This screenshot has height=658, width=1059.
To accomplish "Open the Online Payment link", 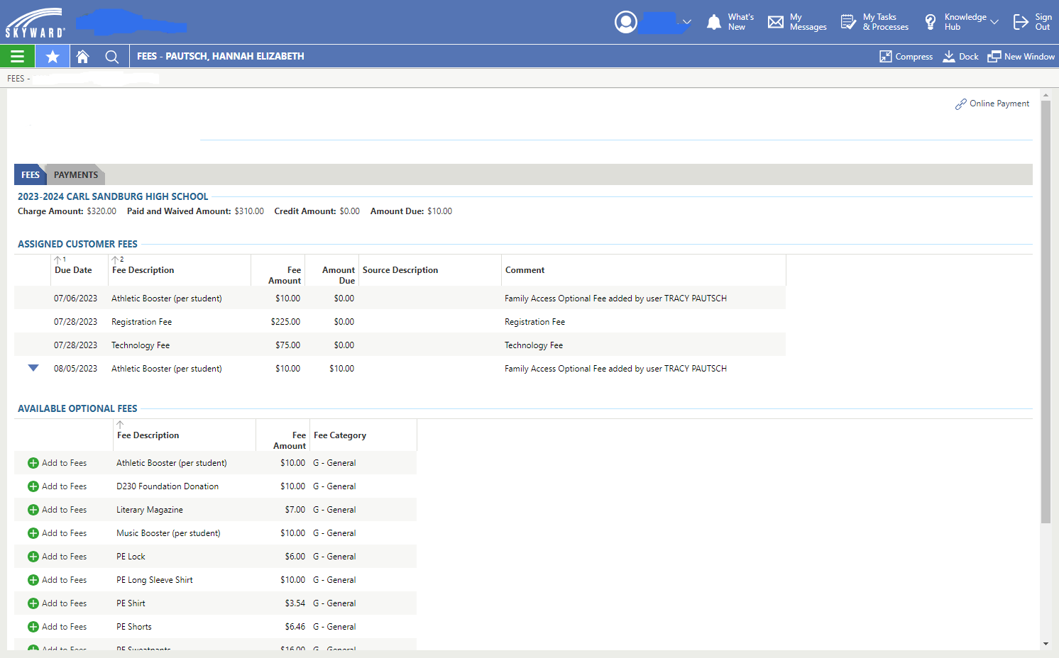I will [992, 104].
